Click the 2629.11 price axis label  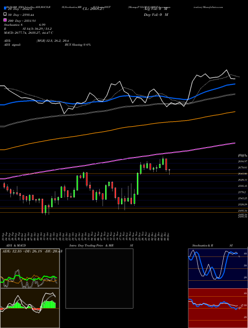coord(243,180)
